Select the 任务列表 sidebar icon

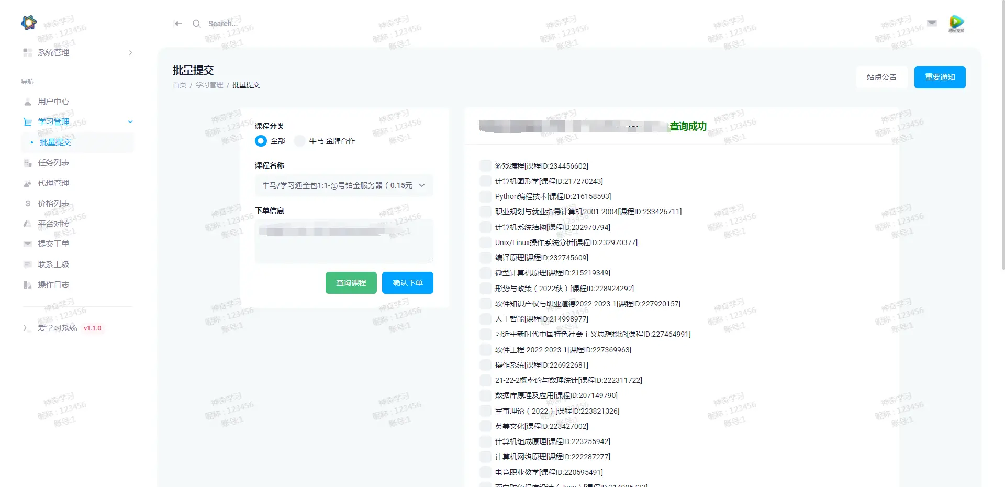click(x=28, y=163)
